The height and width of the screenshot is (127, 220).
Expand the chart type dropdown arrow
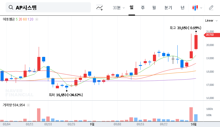(x=201, y=8)
